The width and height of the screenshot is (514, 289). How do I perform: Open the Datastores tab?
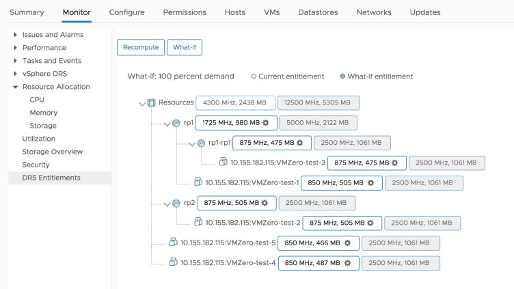click(317, 12)
